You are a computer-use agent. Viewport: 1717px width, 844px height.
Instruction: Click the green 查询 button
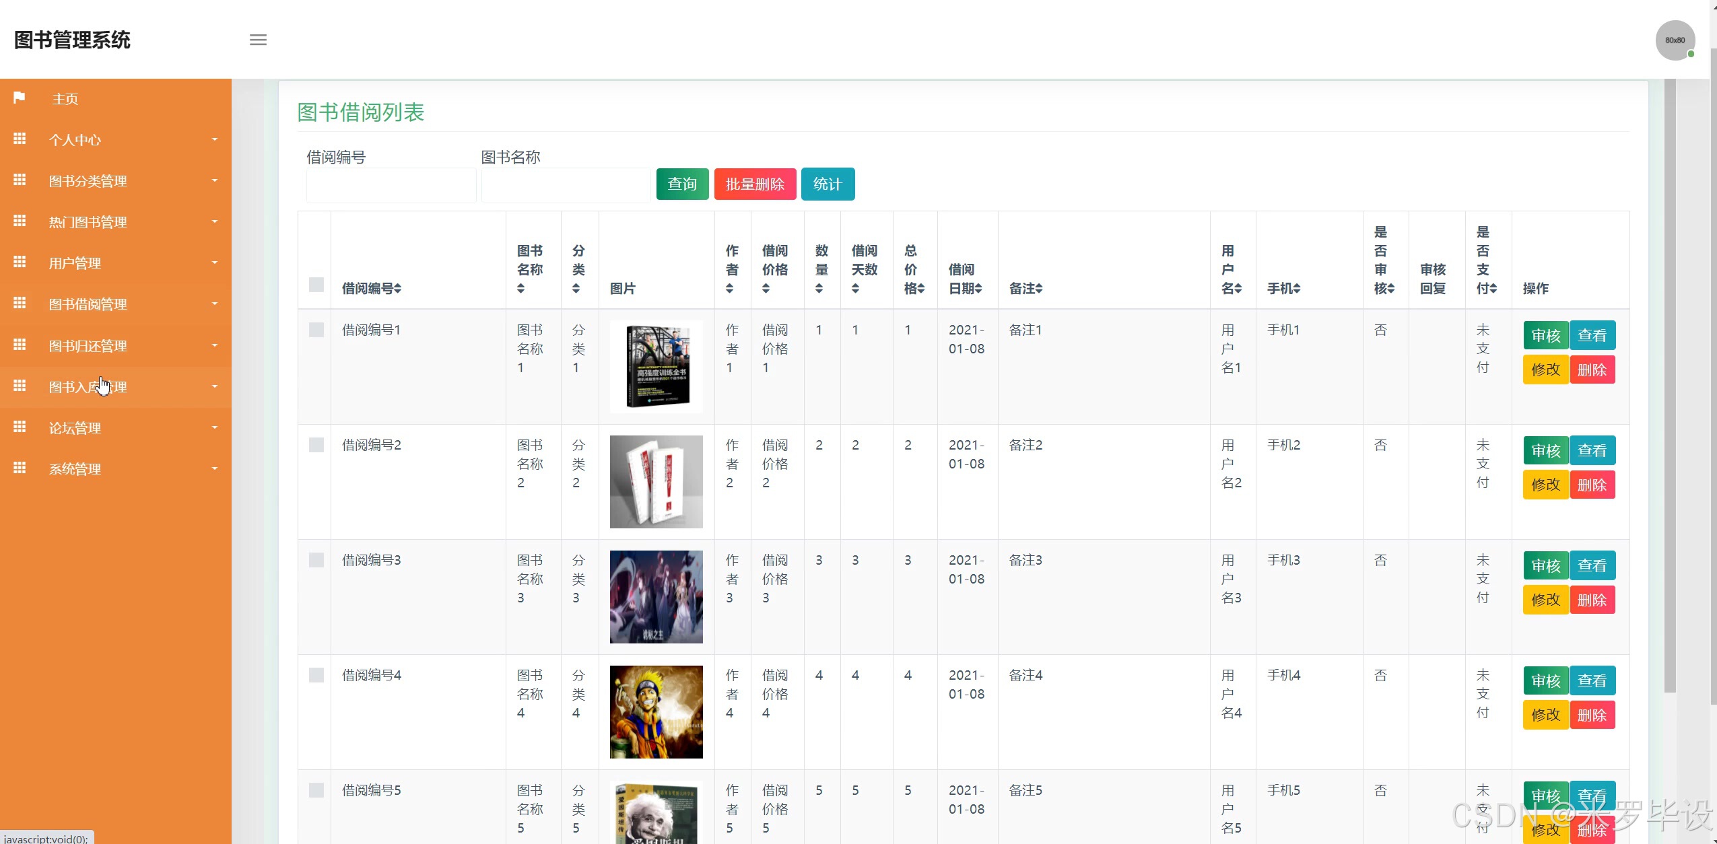(x=681, y=184)
